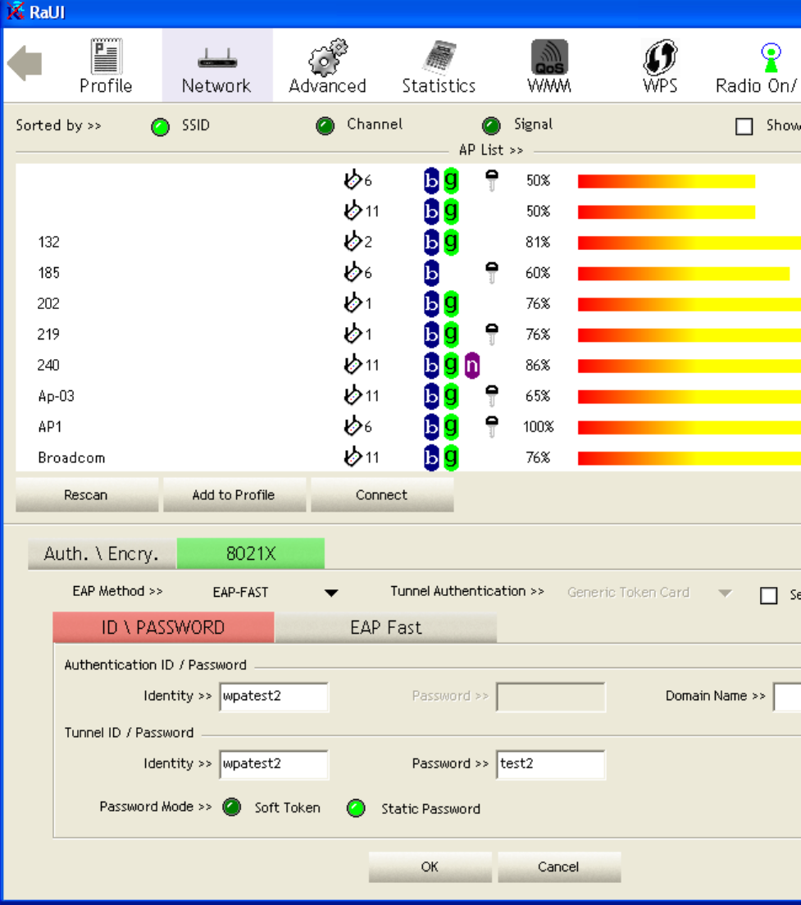
Task: Click the channel icon in AP1 row
Action: [x=353, y=426]
